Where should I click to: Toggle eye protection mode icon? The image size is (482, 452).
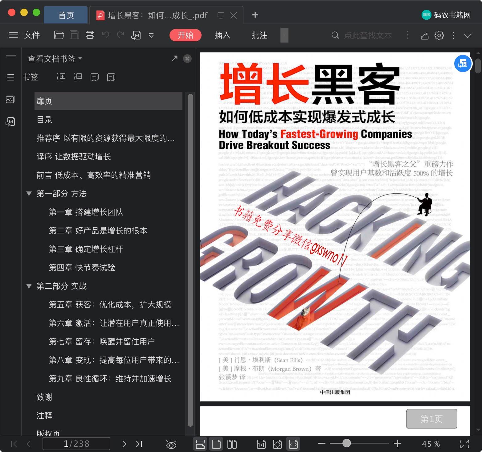pos(171,444)
